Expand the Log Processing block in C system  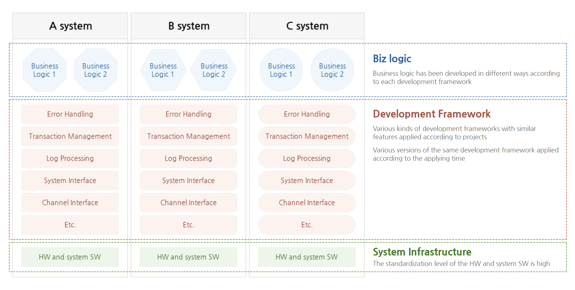pos(306,158)
